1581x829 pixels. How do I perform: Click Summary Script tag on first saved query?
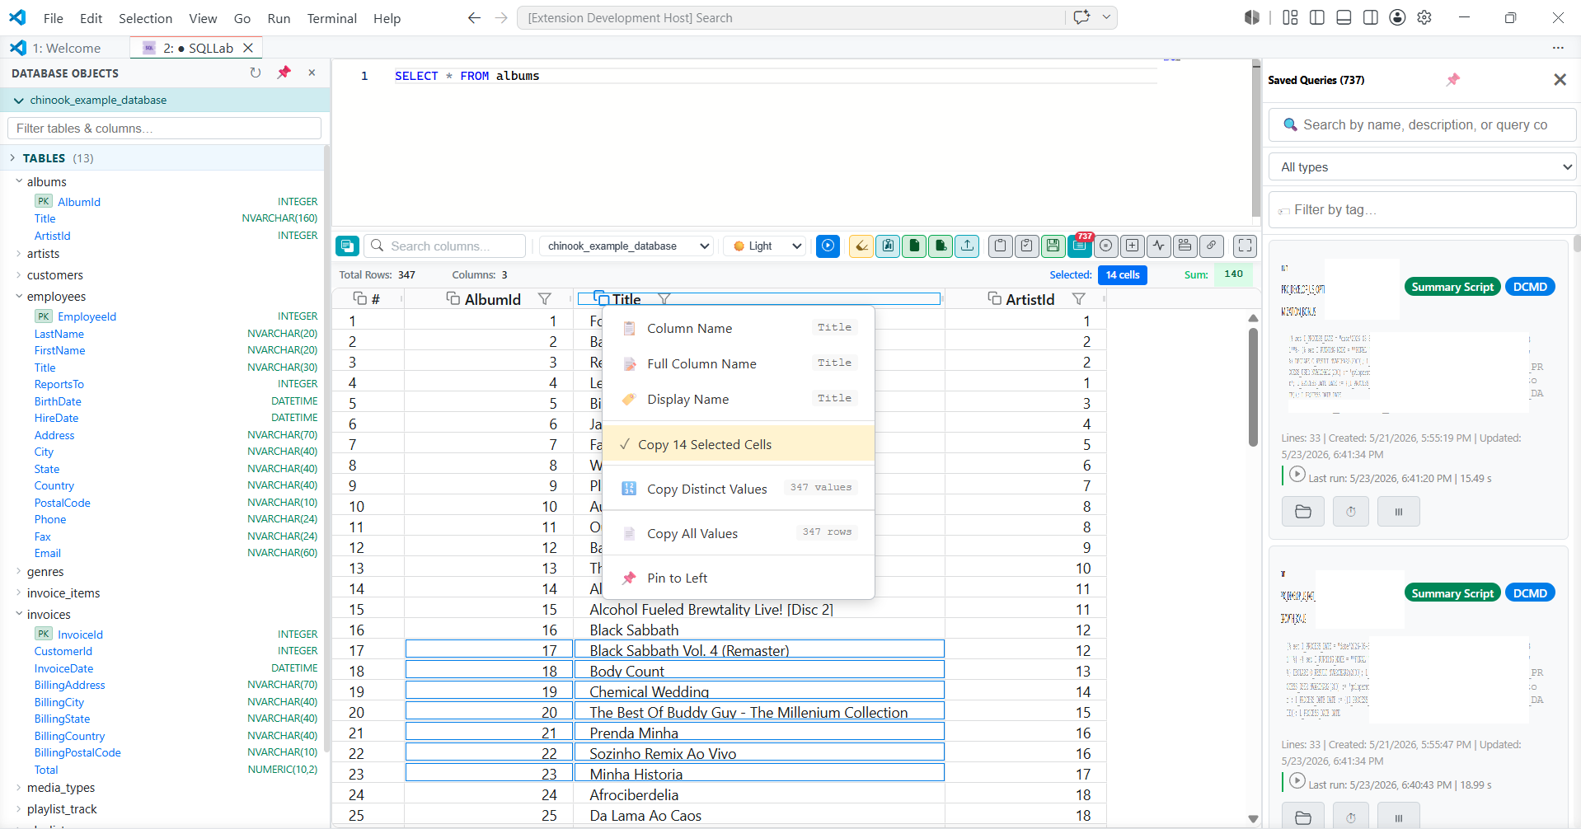1452,287
